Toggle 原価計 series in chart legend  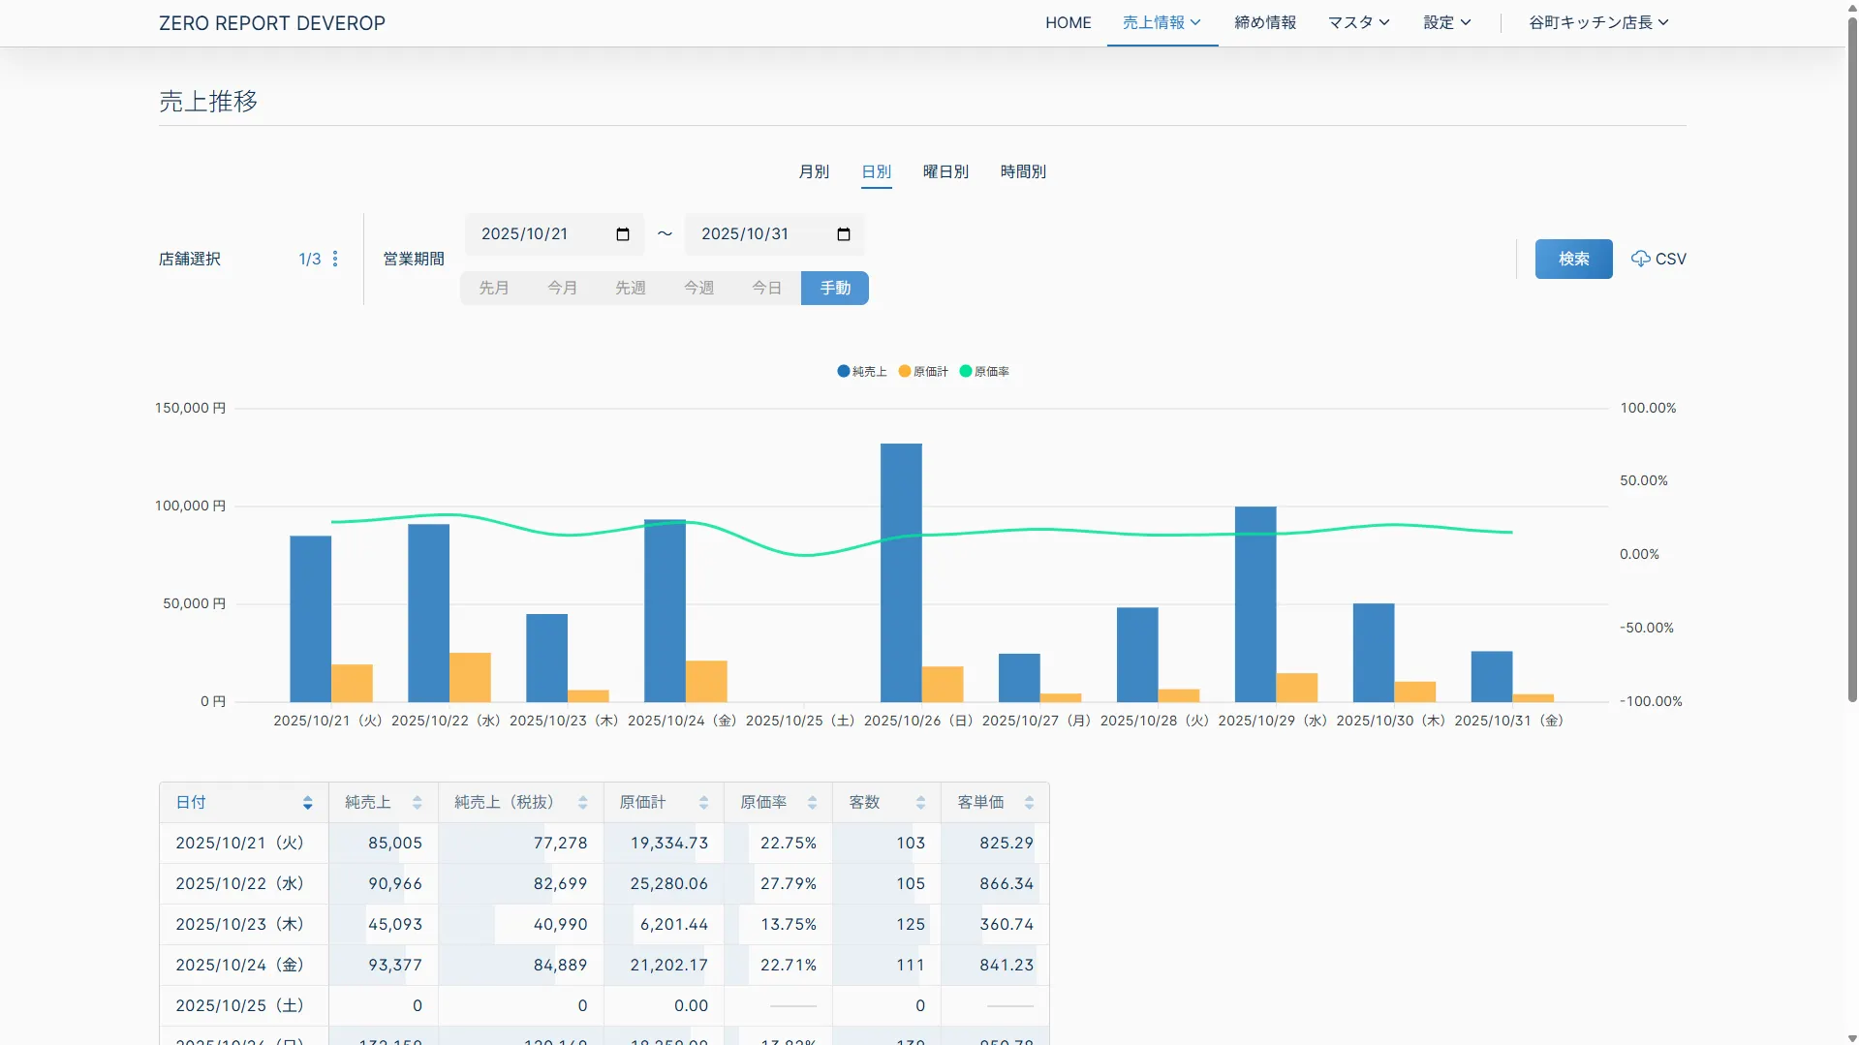922,372
